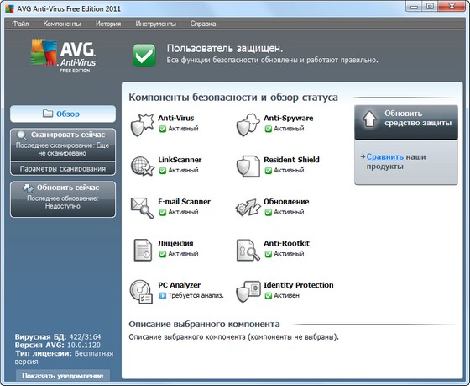The height and width of the screenshot is (386, 470).
Task: Click the folder icon beside Обзор
Action: click(48, 114)
